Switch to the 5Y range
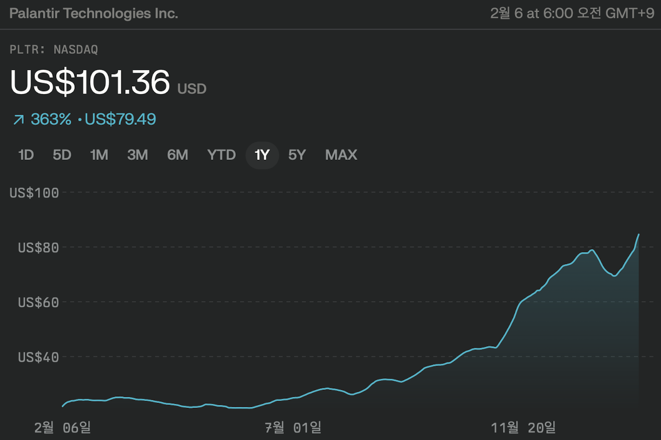The image size is (661, 440). pyautogui.click(x=297, y=155)
